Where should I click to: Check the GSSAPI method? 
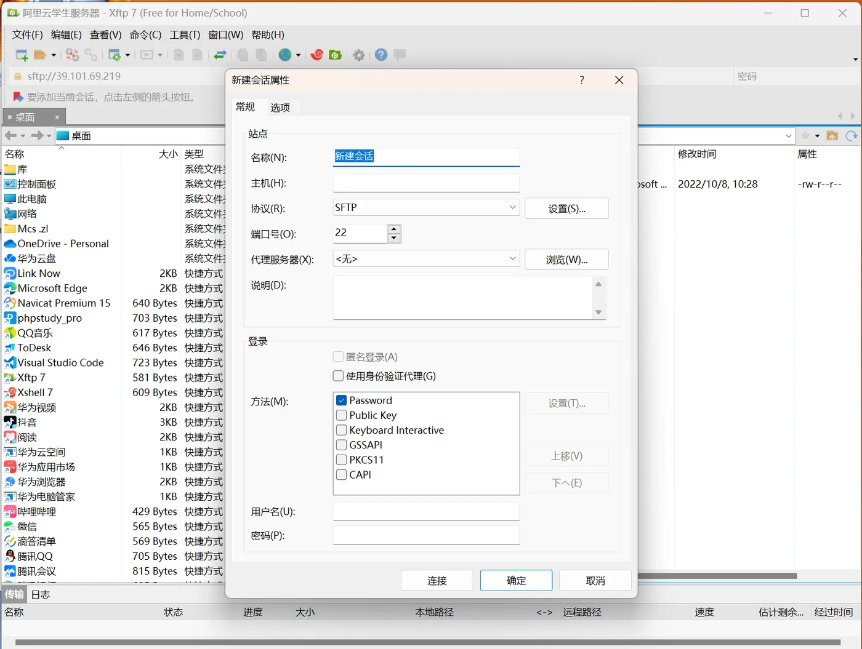(x=341, y=445)
